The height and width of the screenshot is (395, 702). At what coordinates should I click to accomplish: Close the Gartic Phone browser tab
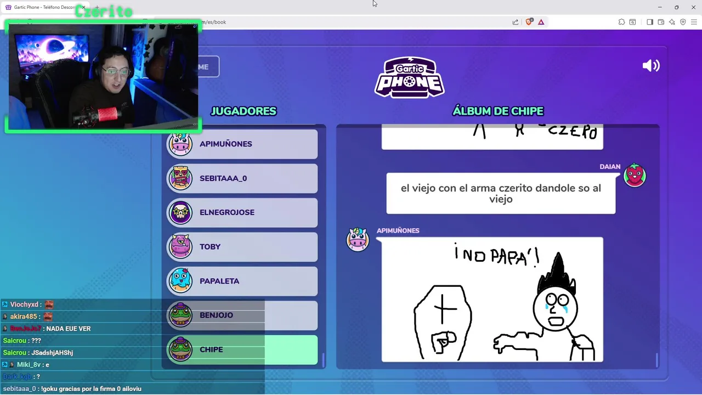83,7
